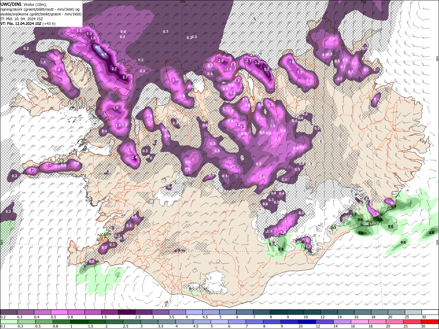The image size is (439, 329).
Task: Select the upper legend swatch labeled 3.5
Action: pyautogui.click(x=177, y=312)
